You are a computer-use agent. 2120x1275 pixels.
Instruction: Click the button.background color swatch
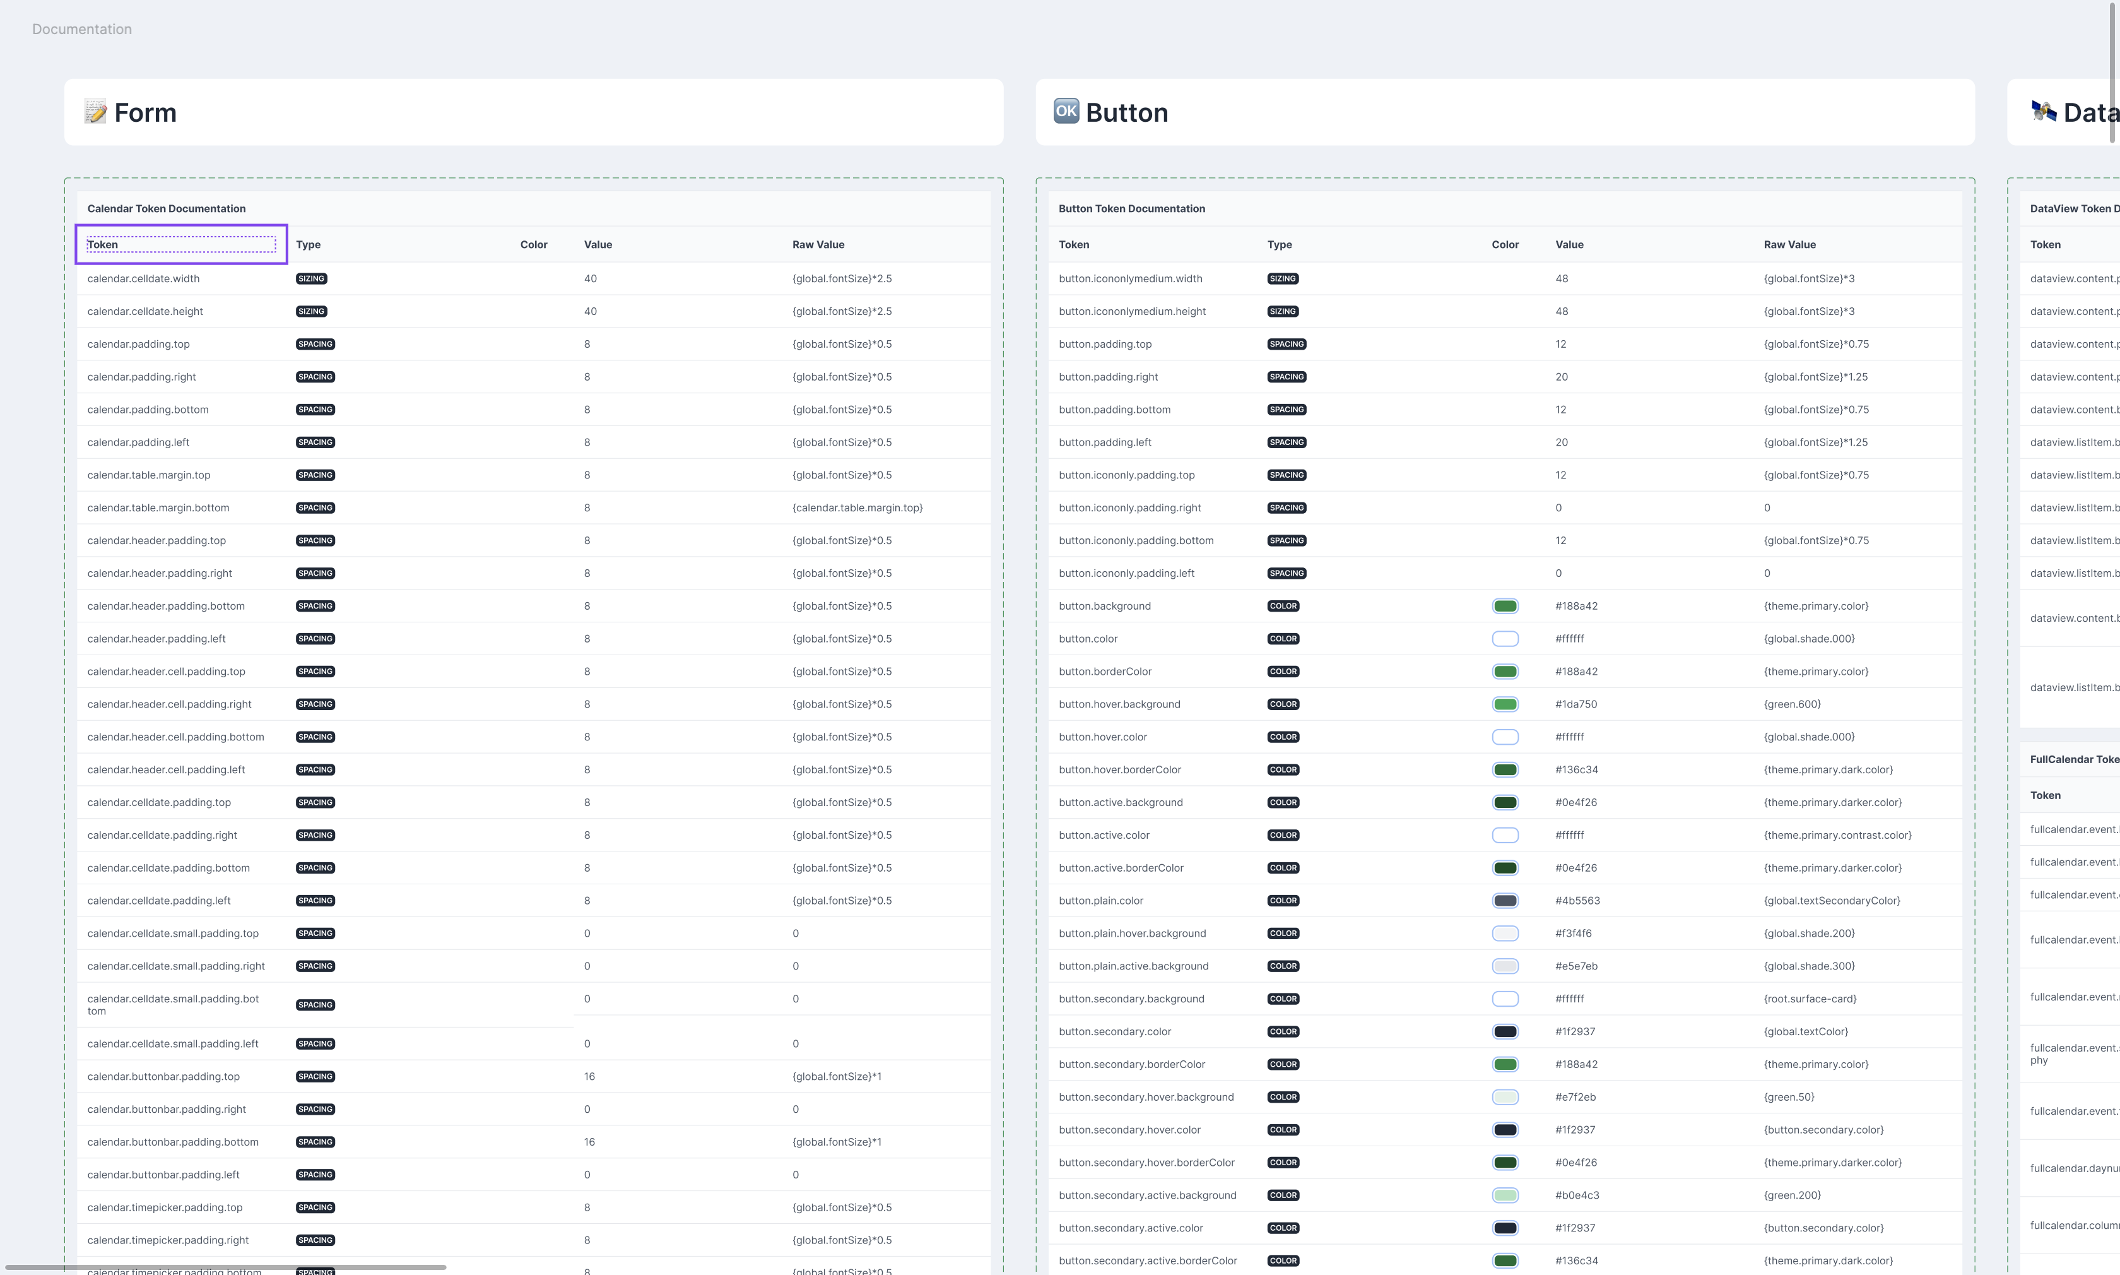click(1504, 607)
